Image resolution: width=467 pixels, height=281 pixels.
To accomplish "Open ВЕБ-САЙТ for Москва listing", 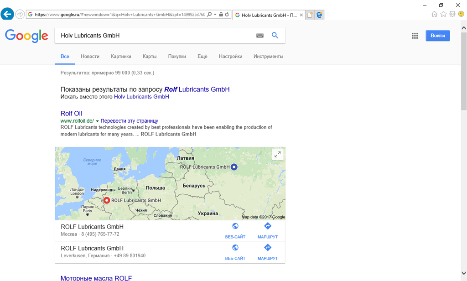I will 235,231.
